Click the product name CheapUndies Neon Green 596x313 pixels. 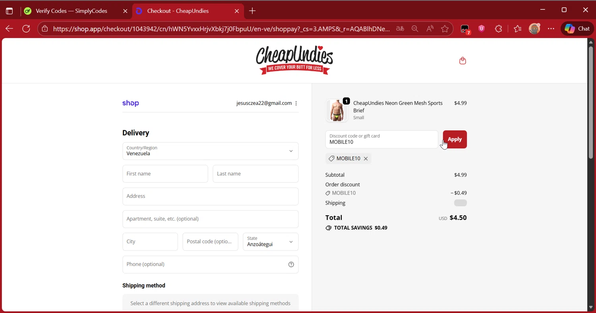[398, 106]
